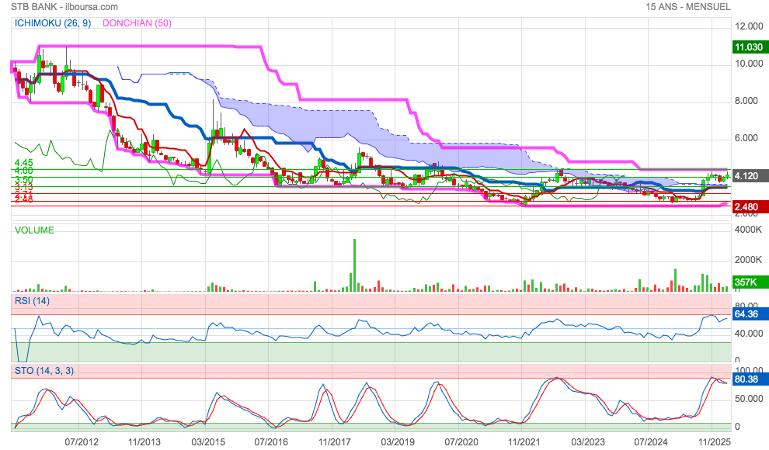The height and width of the screenshot is (450, 769).
Task: Click the RSI (14) panel label
Action: pyautogui.click(x=32, y=300)
